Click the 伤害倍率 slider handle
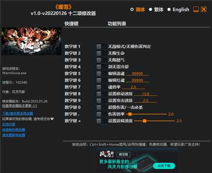The height and width of the screenshot is (173, 212). (130, 114)
